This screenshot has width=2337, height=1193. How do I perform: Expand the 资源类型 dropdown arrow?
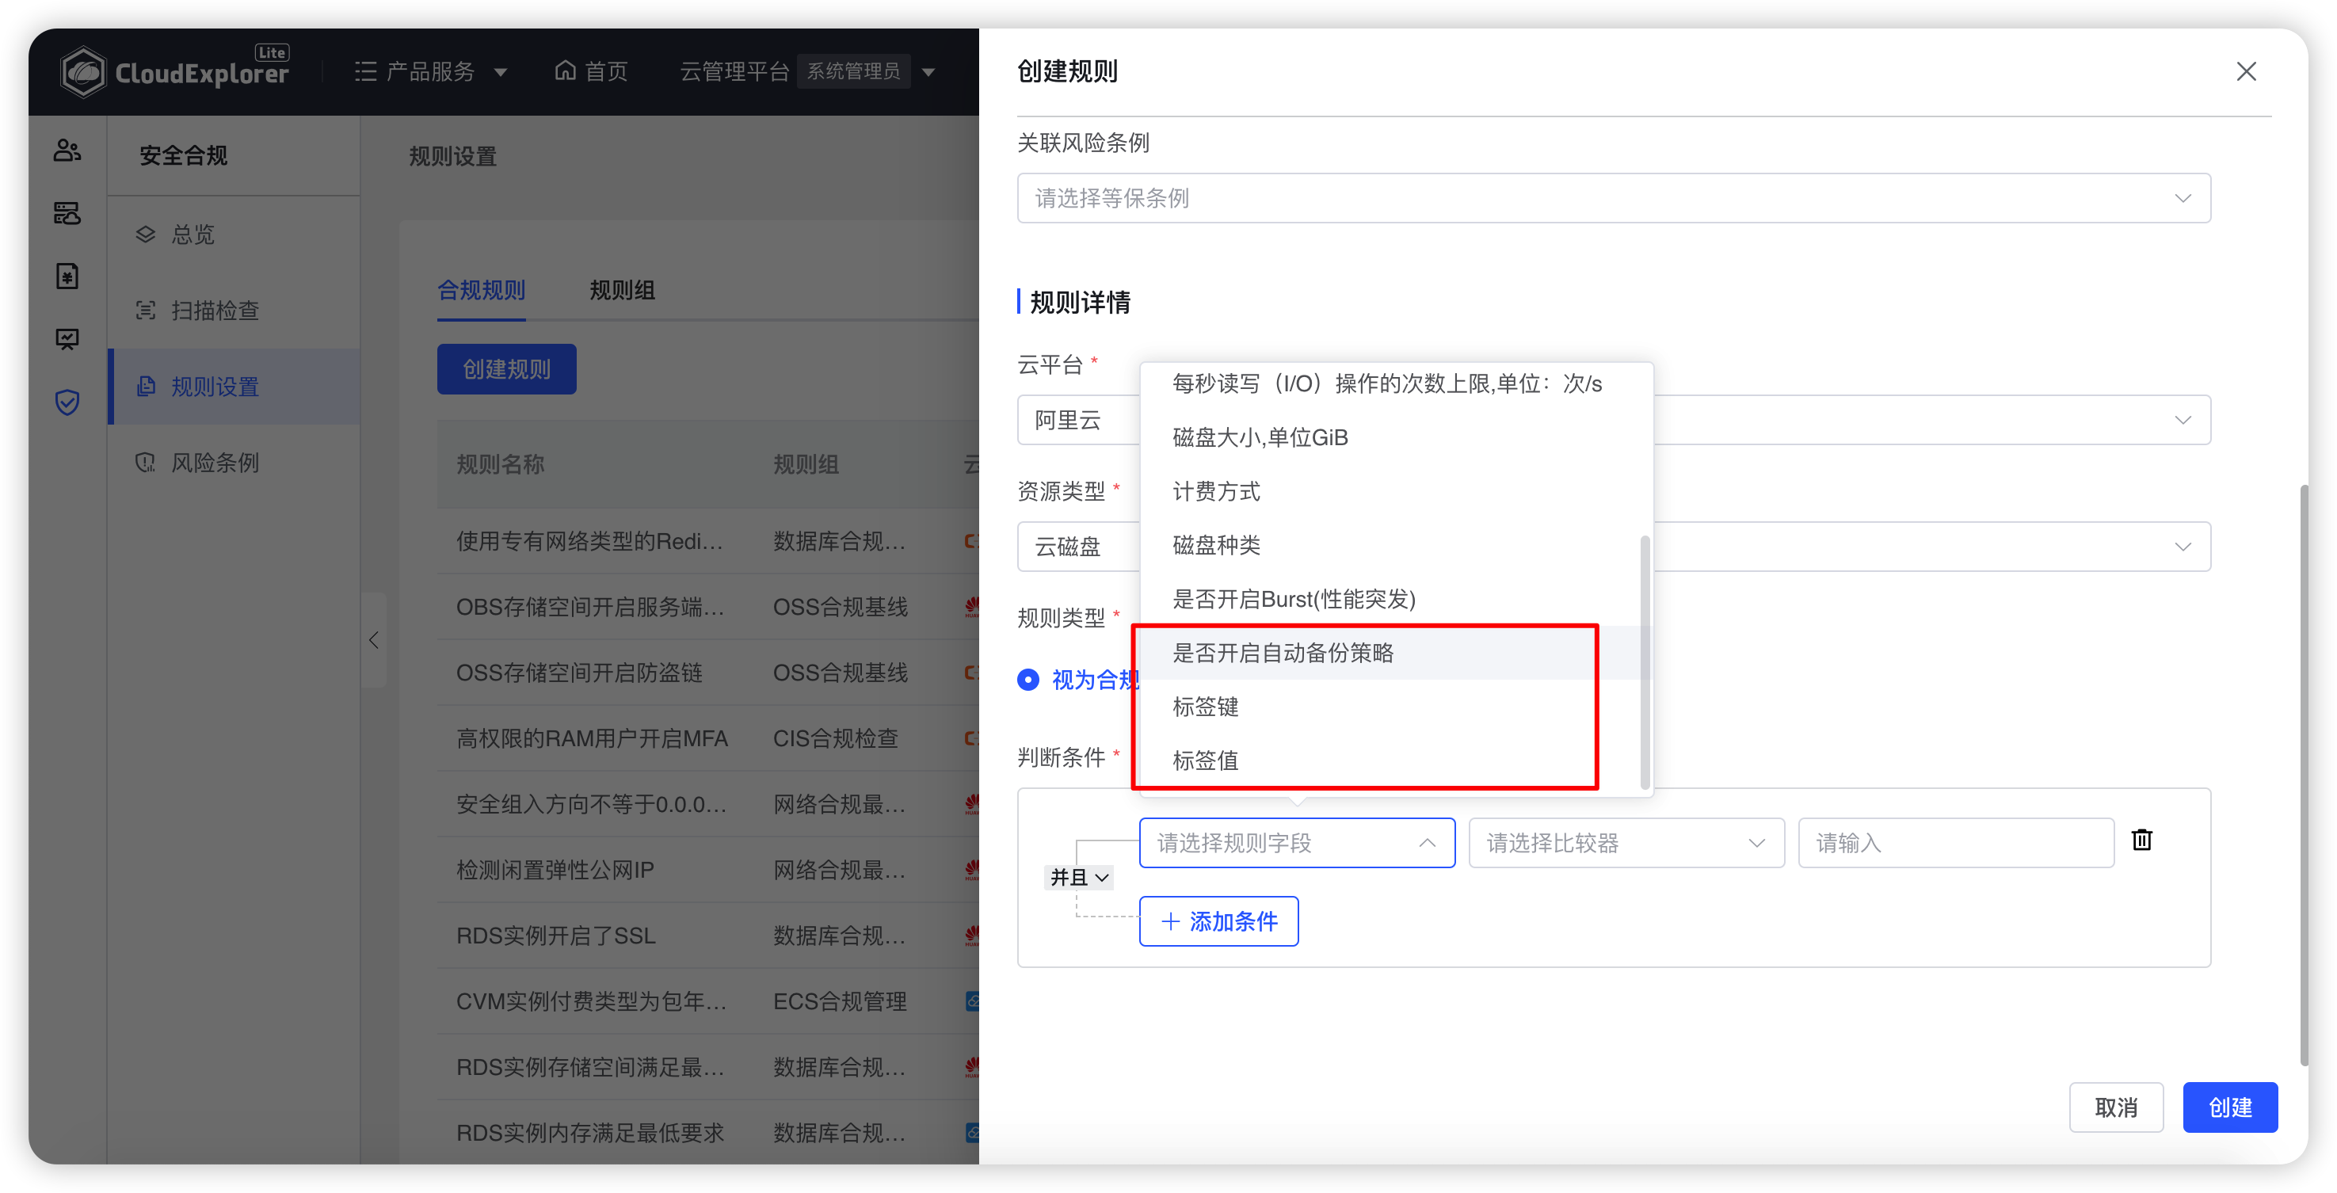coord(2182,546)
